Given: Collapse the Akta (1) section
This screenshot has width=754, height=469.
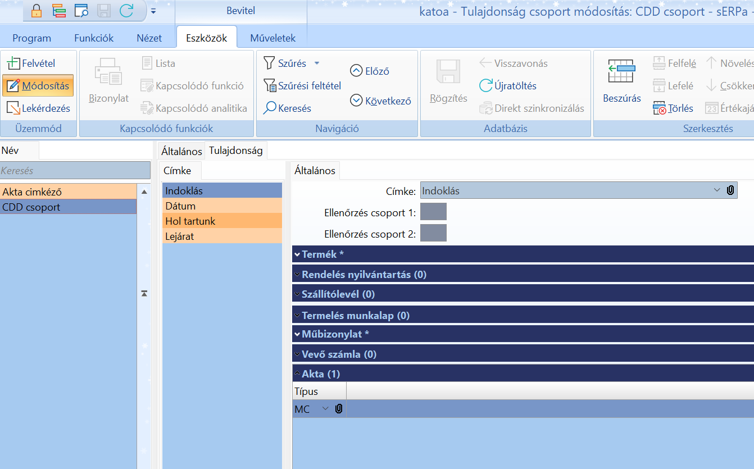Looking at the screenshot, I should [297, 374].
